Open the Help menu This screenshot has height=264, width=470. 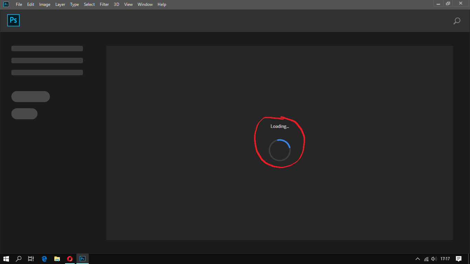(x=162, y=4)
